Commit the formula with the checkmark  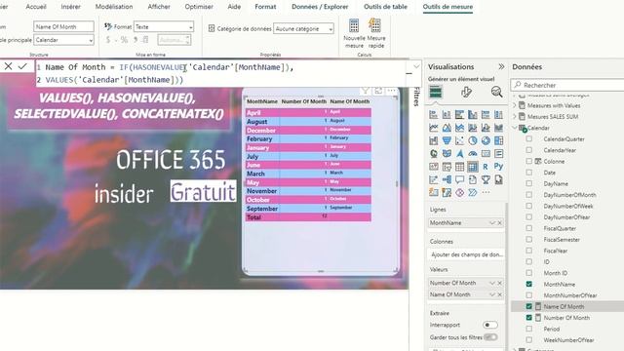coord(22,66)
